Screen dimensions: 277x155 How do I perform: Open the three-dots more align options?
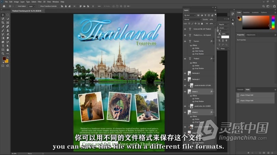coord(99,6)
